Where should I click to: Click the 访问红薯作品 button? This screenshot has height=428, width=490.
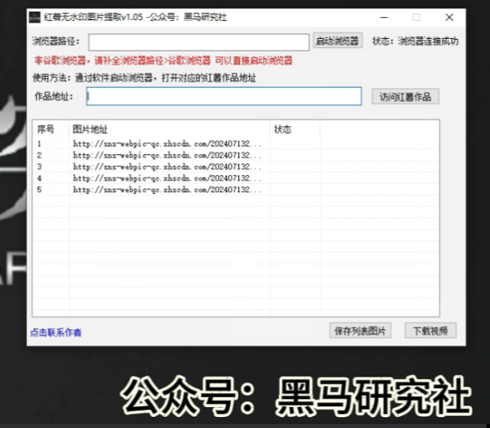pyautogui.click(x=405, y=97)
